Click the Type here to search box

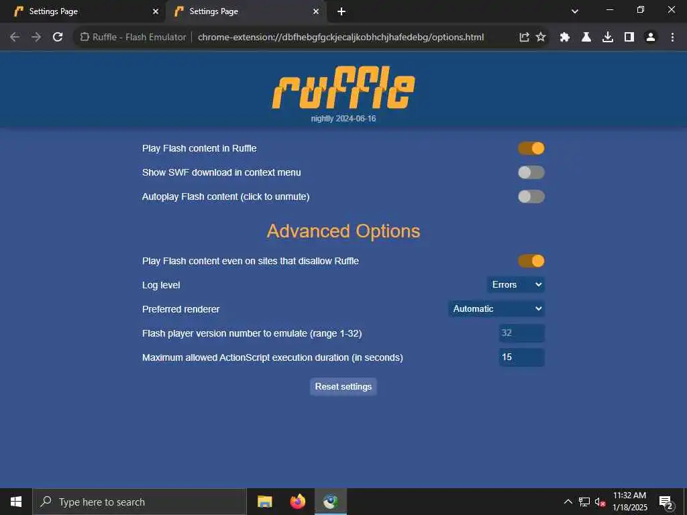(x=140, y=502)
